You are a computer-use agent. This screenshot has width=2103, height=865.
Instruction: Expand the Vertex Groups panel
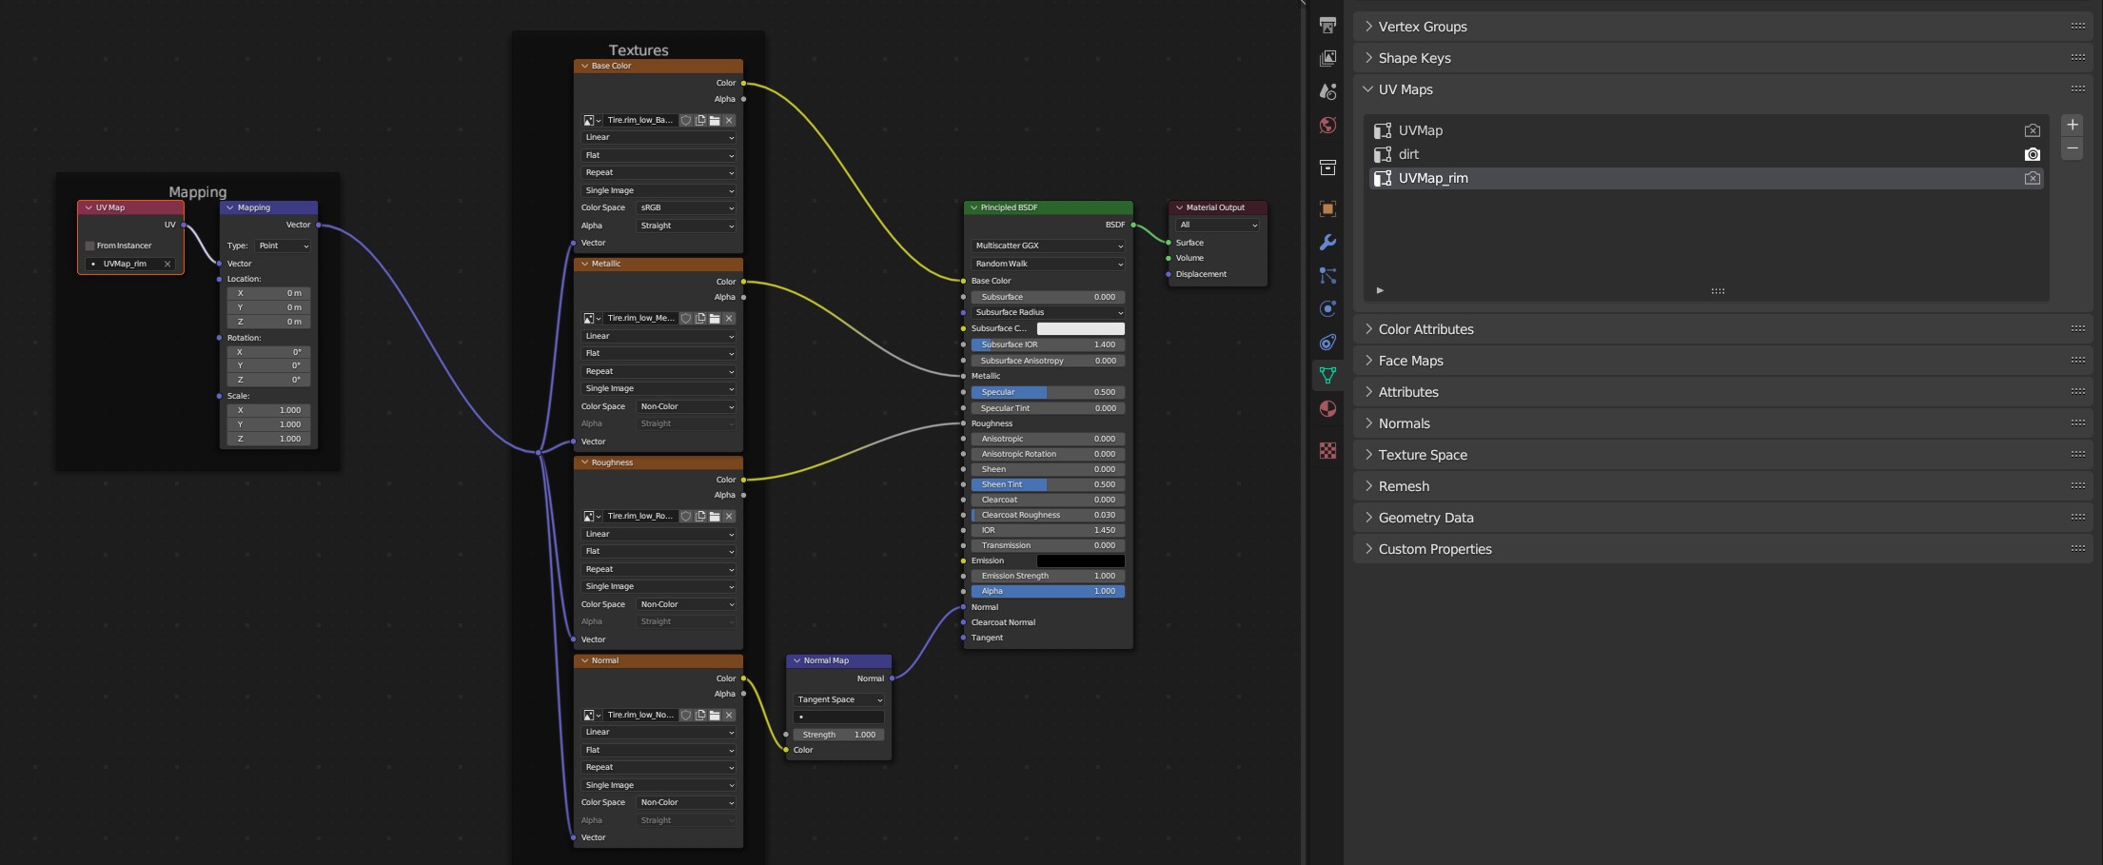click(x=1423, y=27)
